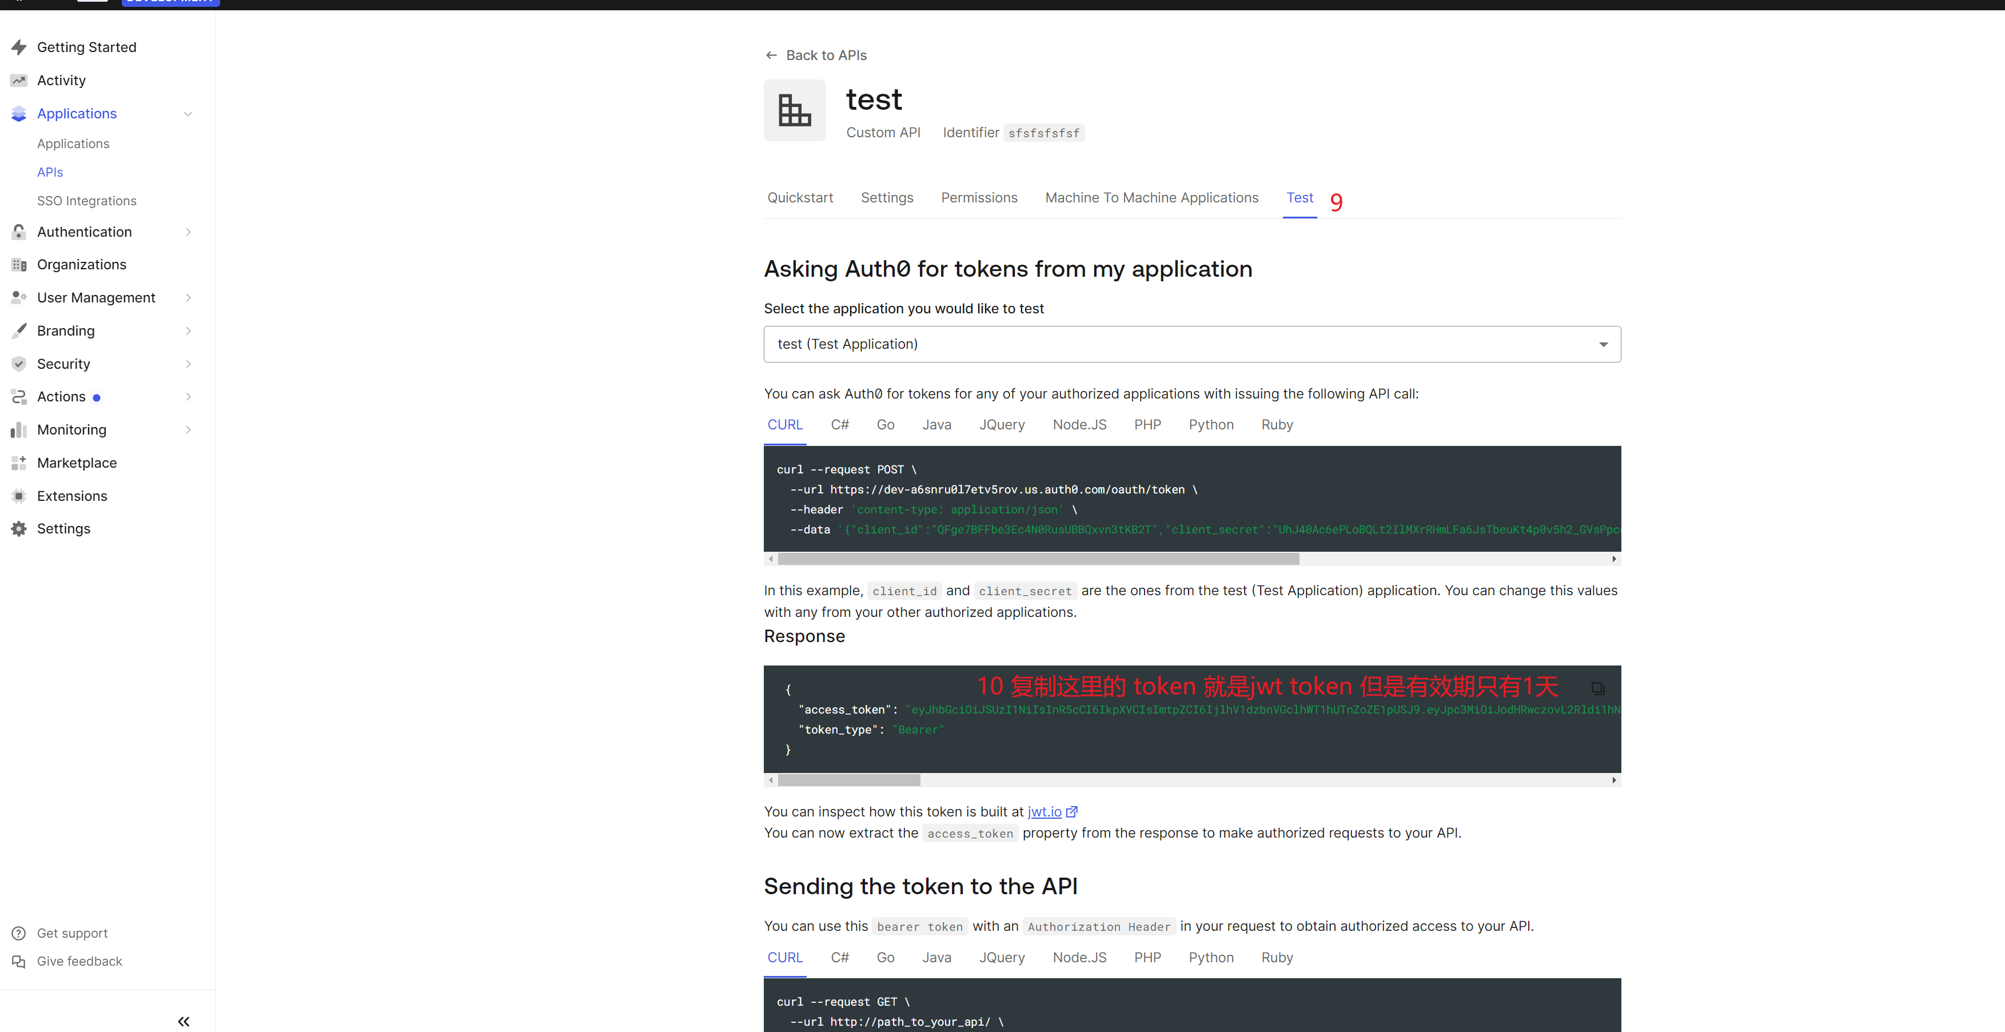Click right arrow of curl request scrollbar
The width and height of the screenshot is (2005, 1032).
[x=1613, y=559]
